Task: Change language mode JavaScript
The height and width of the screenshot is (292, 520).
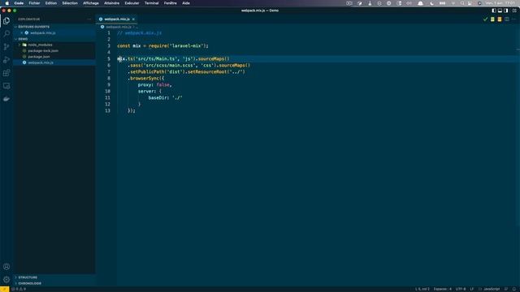Action: (492, 289)
